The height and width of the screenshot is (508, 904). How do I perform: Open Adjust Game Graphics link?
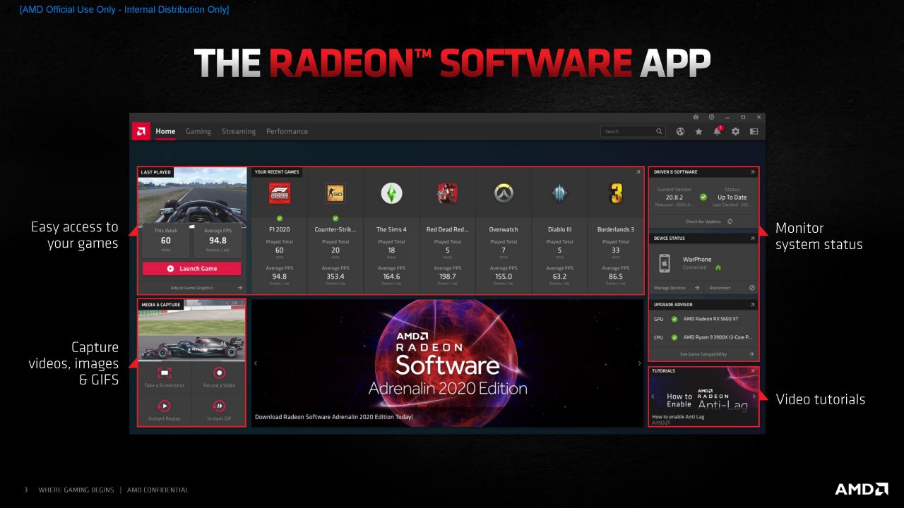192,288
